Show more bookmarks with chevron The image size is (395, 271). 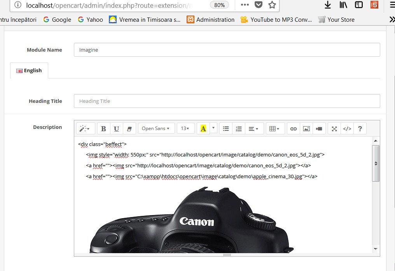(392, 20)
